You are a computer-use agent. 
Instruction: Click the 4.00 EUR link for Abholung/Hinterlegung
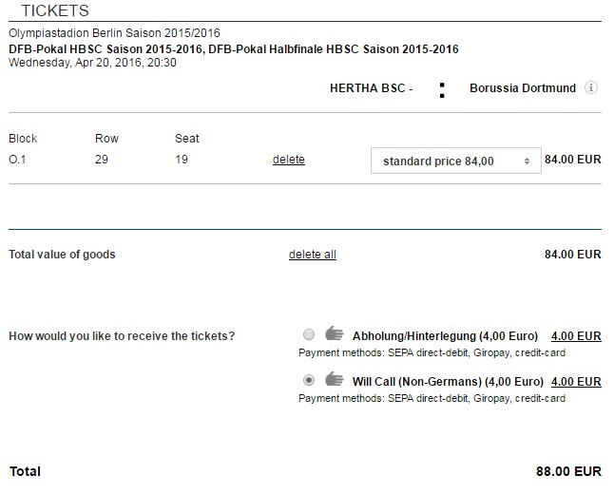576,336
